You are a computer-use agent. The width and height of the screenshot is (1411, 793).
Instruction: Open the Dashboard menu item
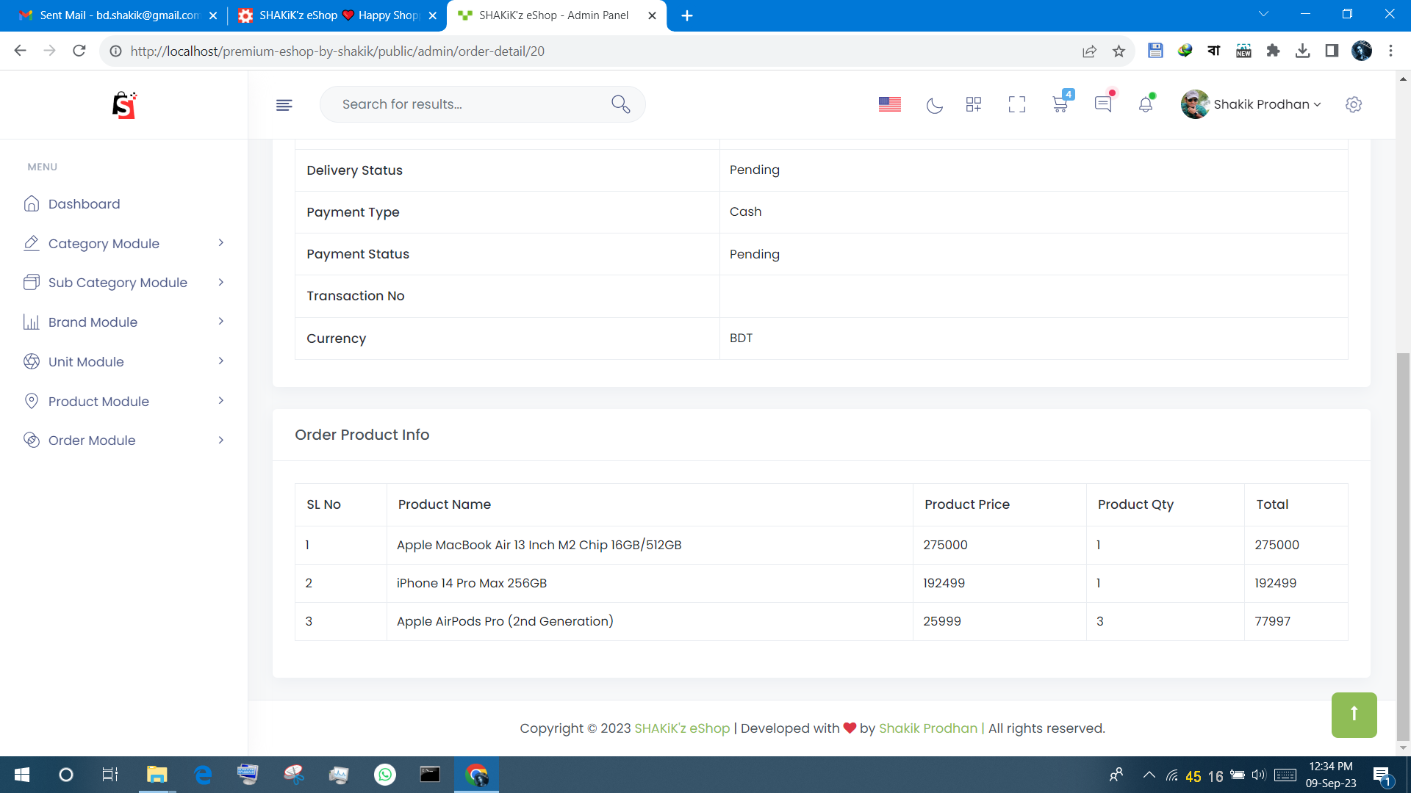[x=84, y=204]
